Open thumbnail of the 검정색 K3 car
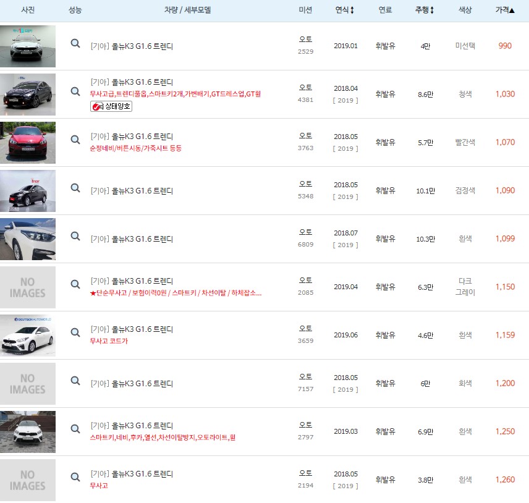Image resolution: width=529 pixels, height=503 pixels. pos(28,191)
